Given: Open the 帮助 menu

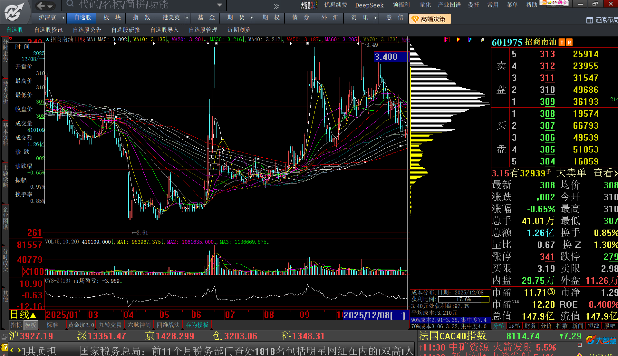Looking at the screenshot, I should tap(532, 5).
